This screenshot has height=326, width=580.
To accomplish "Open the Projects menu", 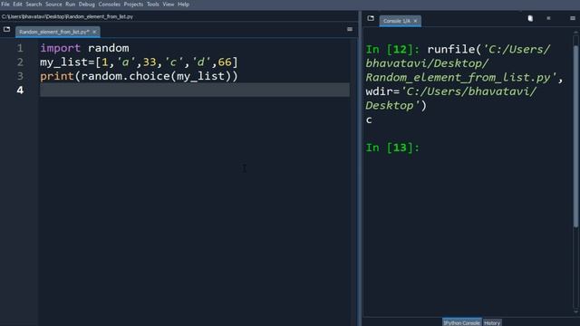I will pos(133,5).
